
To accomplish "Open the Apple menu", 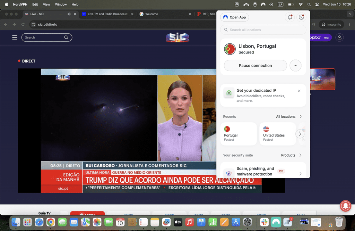I will click(x=6, y=4).
